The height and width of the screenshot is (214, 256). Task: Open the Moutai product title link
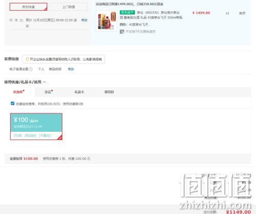[x=151, y=15]
